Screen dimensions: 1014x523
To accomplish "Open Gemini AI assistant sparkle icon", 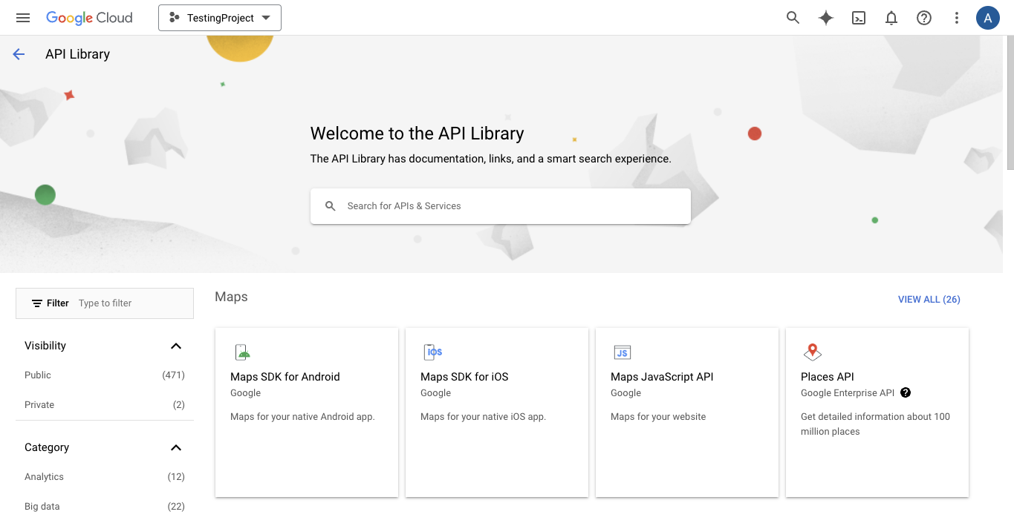I will pos(826,18).
